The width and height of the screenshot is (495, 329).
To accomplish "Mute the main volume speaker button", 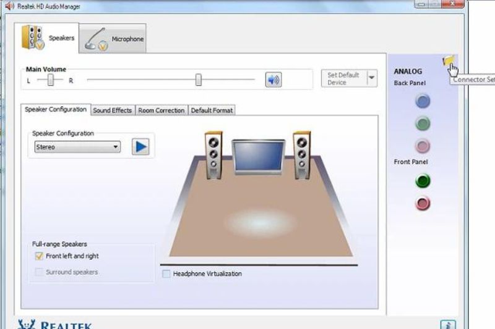I will [273, 80].
